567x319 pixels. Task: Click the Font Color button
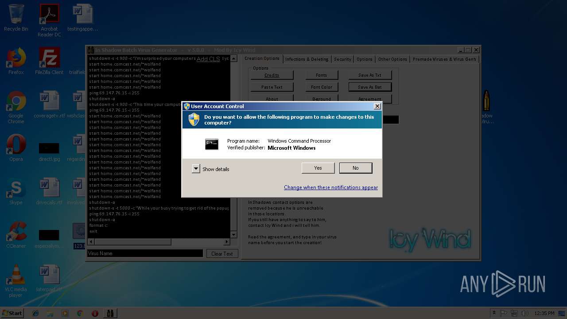(321, 87)
